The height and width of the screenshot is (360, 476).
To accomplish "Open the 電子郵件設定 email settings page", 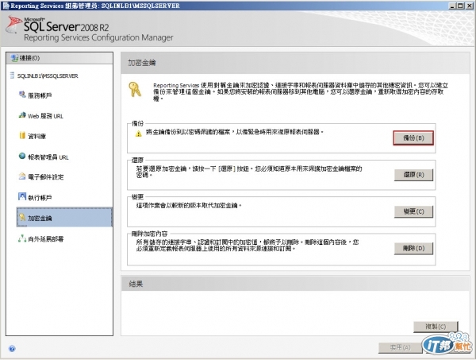I will (x=46, y=177).
